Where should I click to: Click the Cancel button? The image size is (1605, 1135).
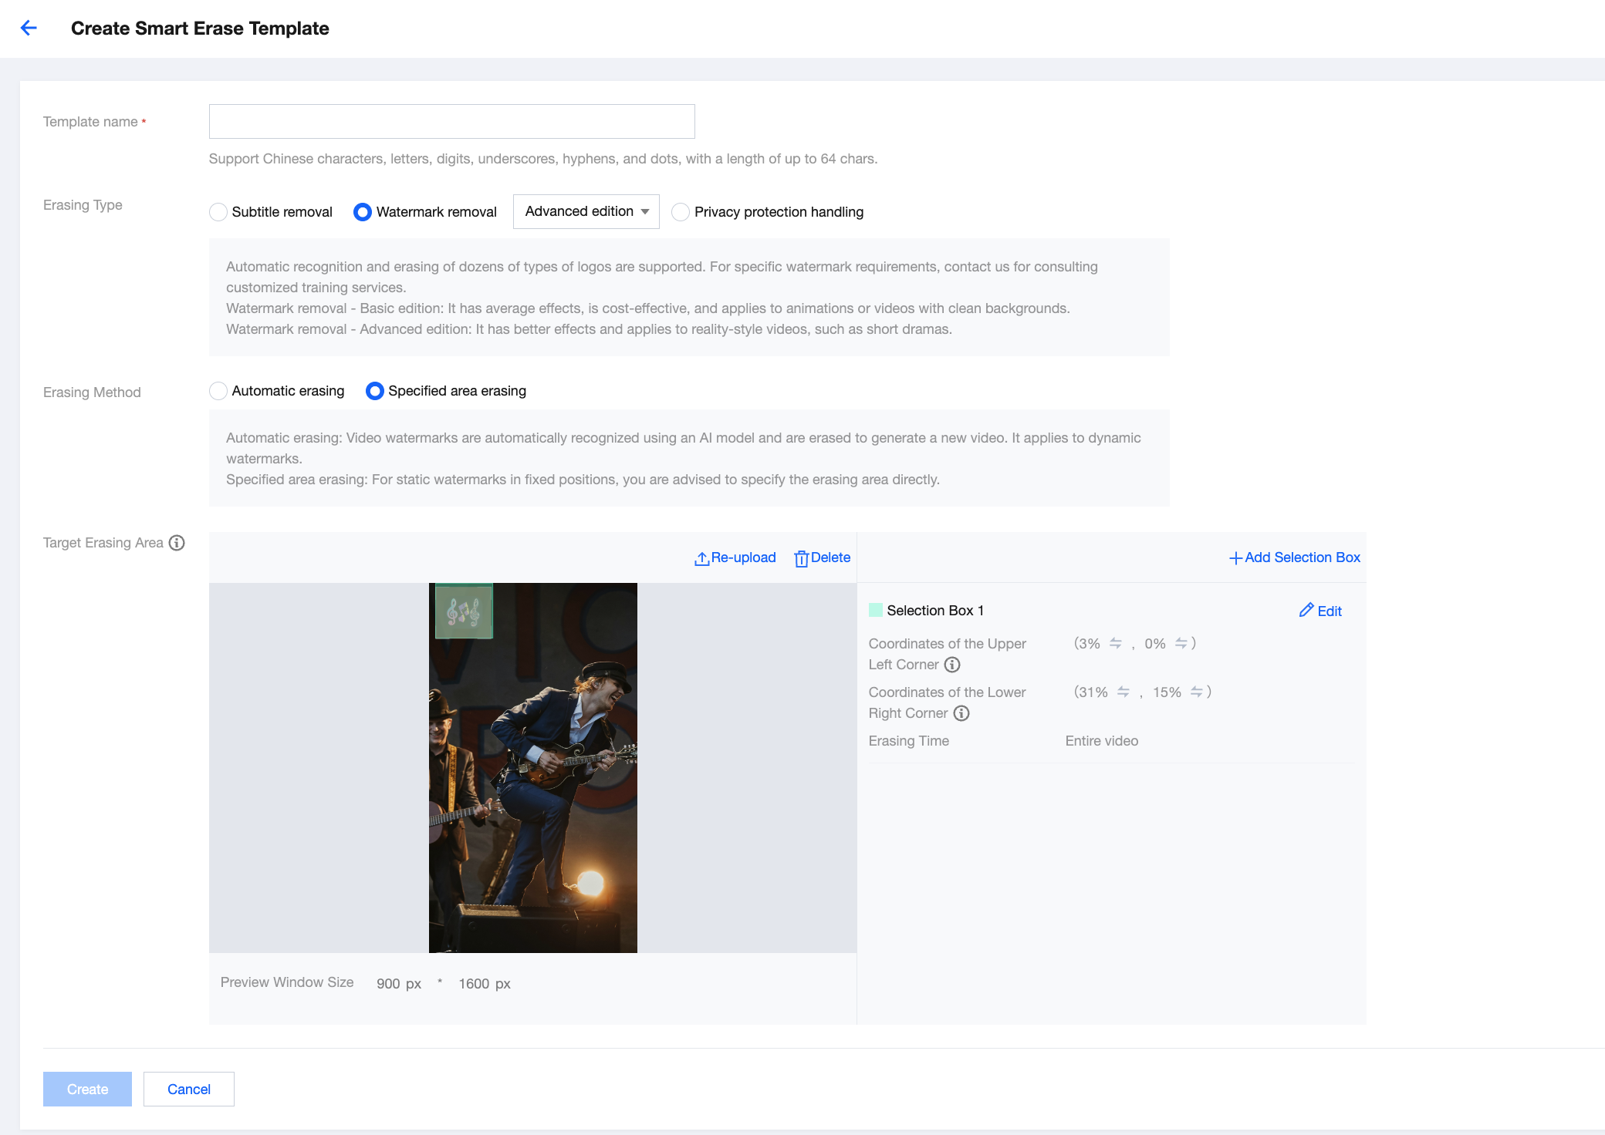[x=188, y=1089]
